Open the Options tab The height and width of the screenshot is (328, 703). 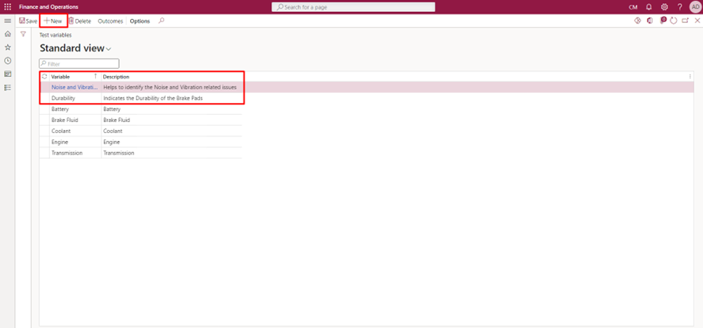click(x=140, y=21)
